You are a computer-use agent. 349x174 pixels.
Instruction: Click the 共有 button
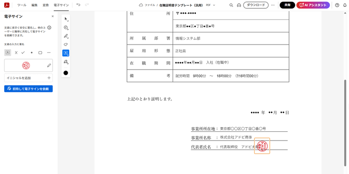pyautogui.click(x=288, y=5)
